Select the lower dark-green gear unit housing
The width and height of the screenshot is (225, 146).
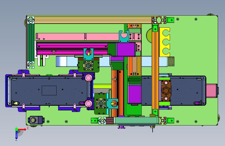[101, 104]
